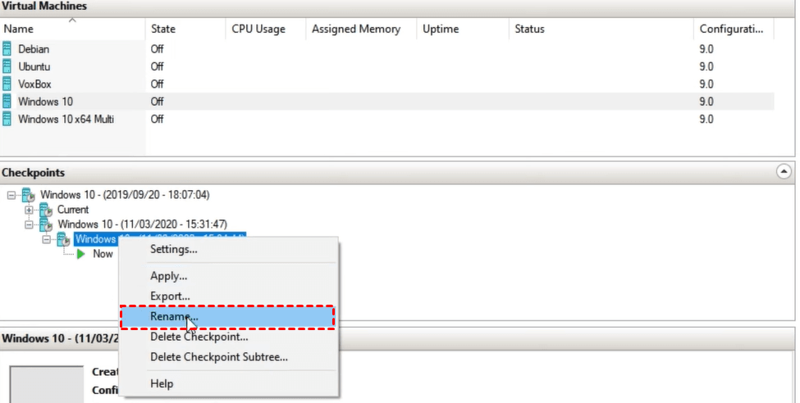Select Export in the context menu
The image size is (800, 403).
(x=170, y=296)
